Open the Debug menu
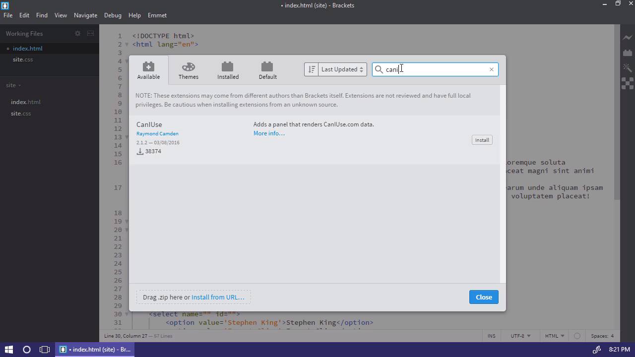 (113, 15)
